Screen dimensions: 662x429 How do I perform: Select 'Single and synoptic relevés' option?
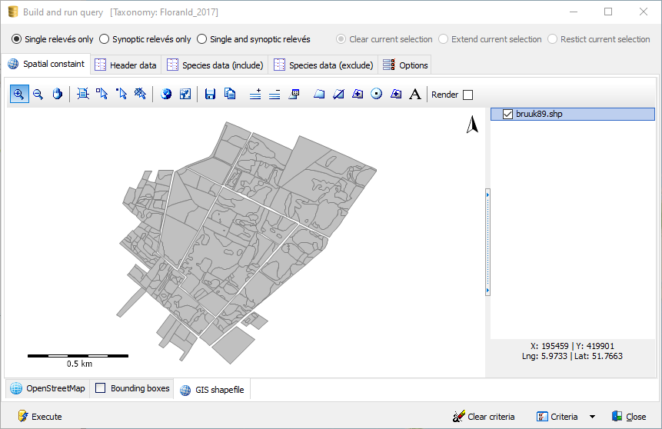point(202,39)
